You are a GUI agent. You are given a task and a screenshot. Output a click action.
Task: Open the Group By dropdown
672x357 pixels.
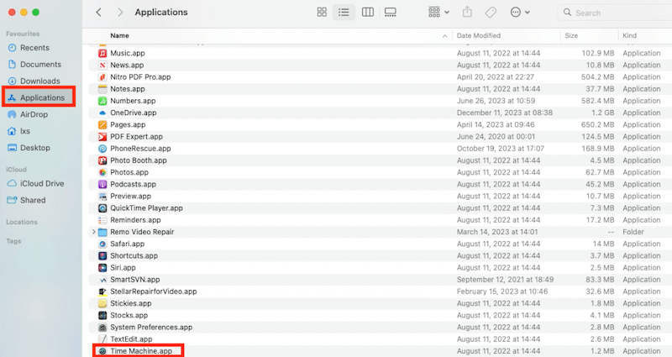point(438,13)
